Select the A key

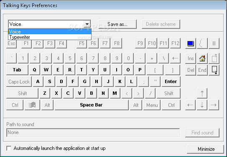pyautogui.click(x=38, y=82)
